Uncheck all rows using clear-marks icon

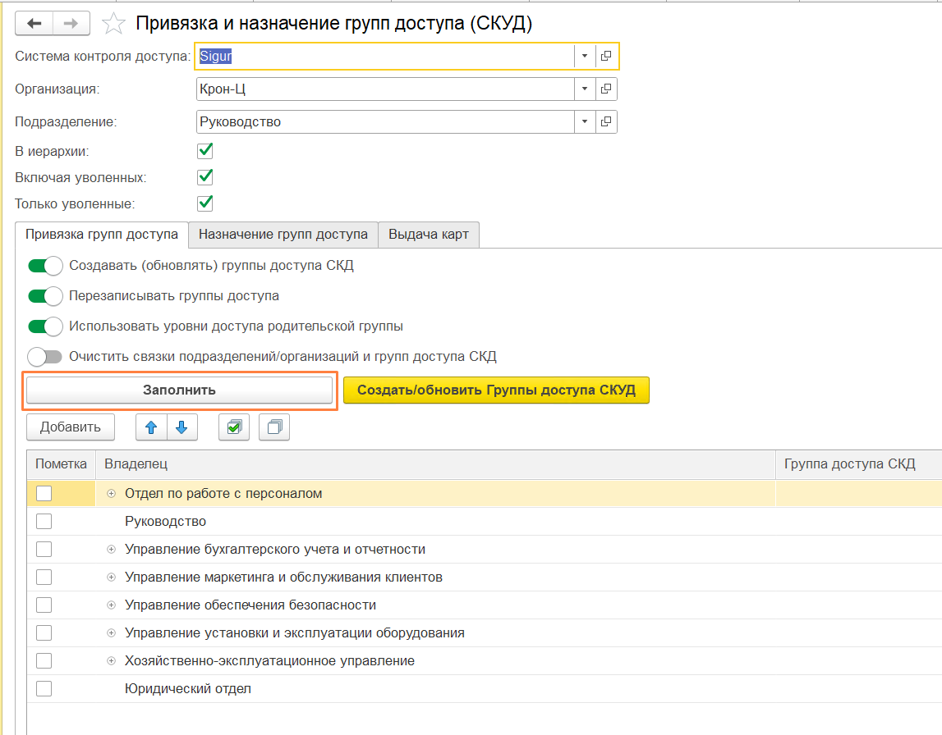coord(274,427)
